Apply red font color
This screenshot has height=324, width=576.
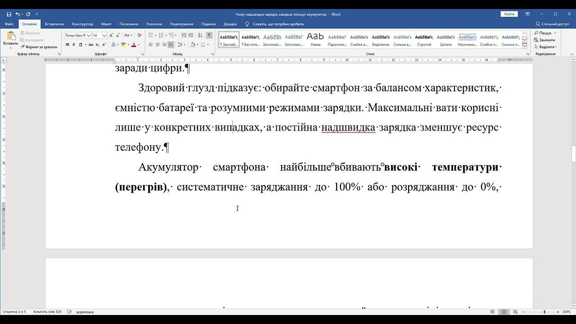coord(134,45)
